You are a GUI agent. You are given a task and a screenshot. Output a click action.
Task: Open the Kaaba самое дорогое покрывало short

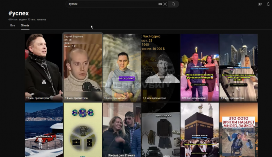pyautogui.click(x=200, y=130)
